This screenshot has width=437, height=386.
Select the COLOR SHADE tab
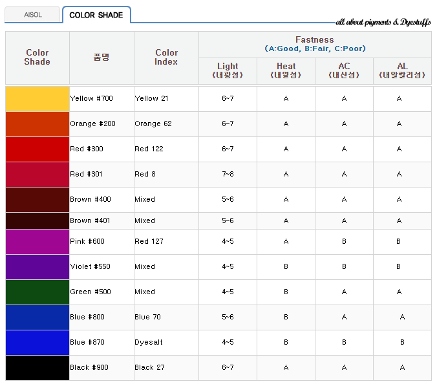[96, 15]
